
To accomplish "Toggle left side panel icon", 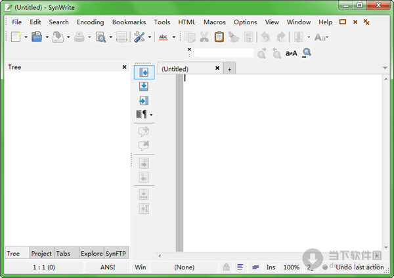I will coord(144,72).
